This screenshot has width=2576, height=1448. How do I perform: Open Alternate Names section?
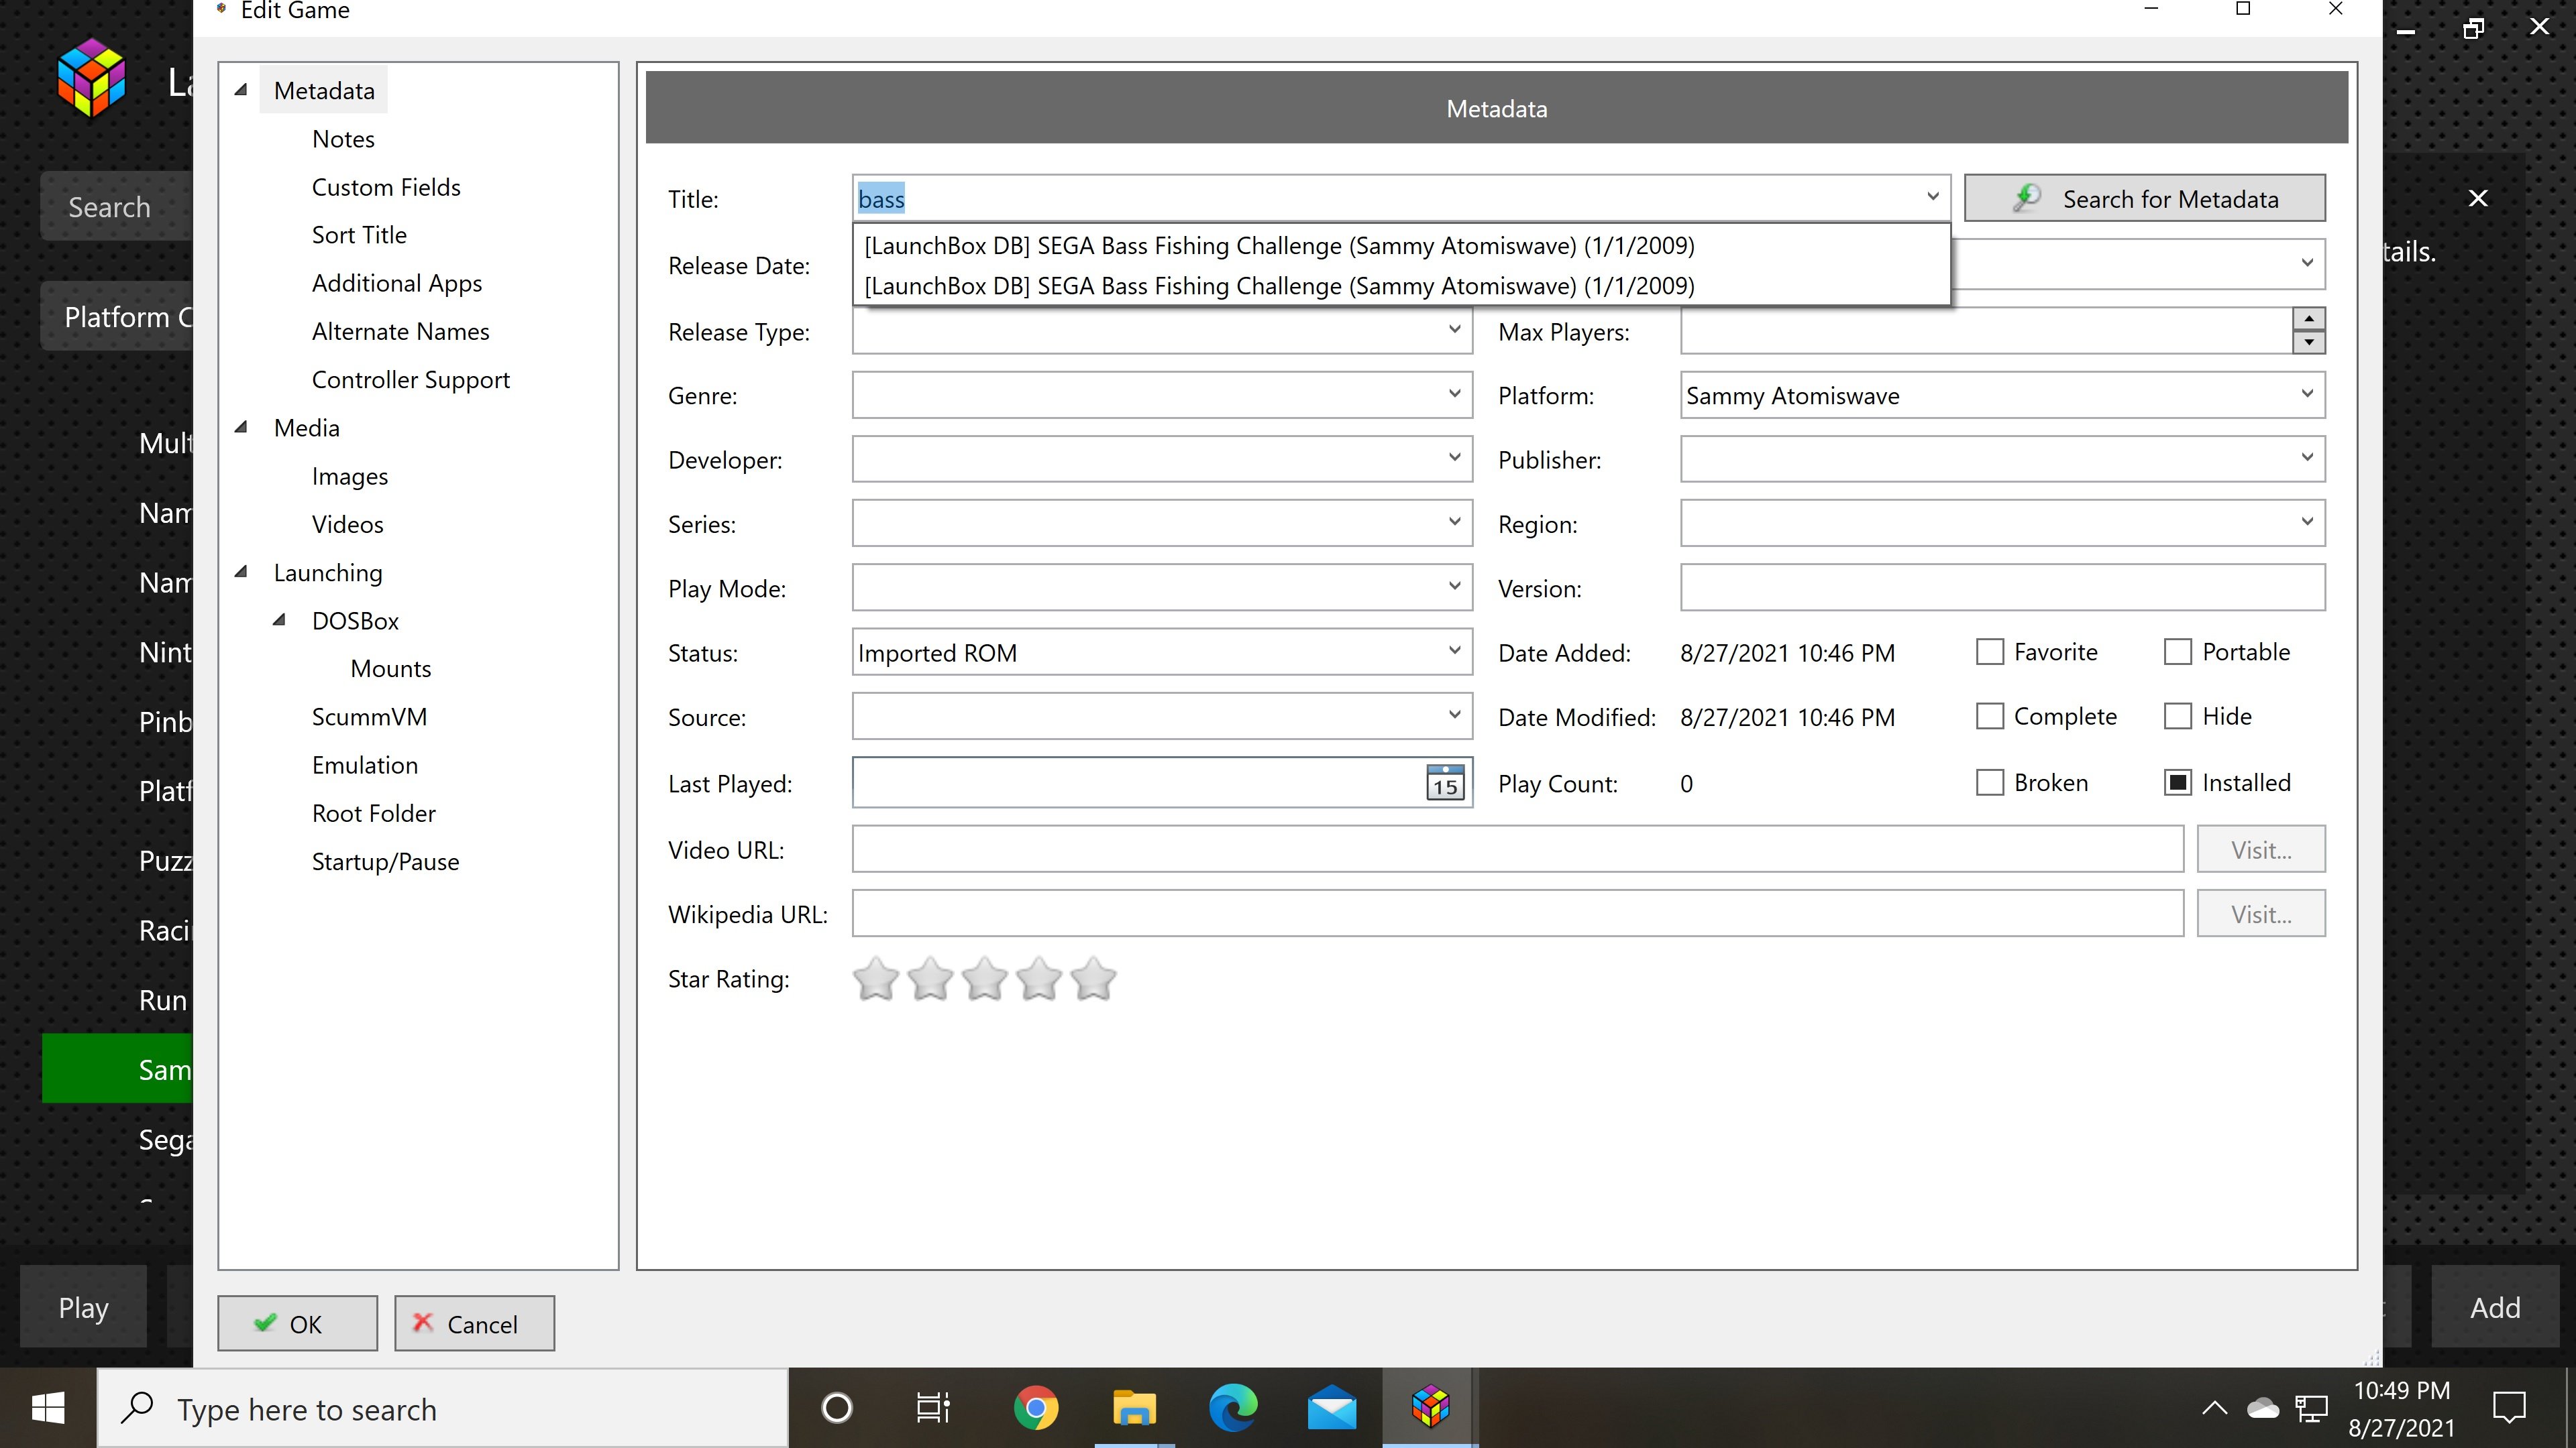[x=400, y=330]
